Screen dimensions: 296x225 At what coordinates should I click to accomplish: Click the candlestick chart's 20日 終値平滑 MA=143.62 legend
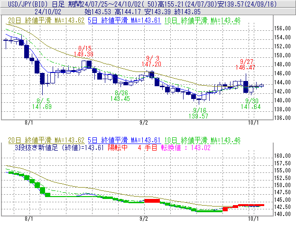[46, 20]
